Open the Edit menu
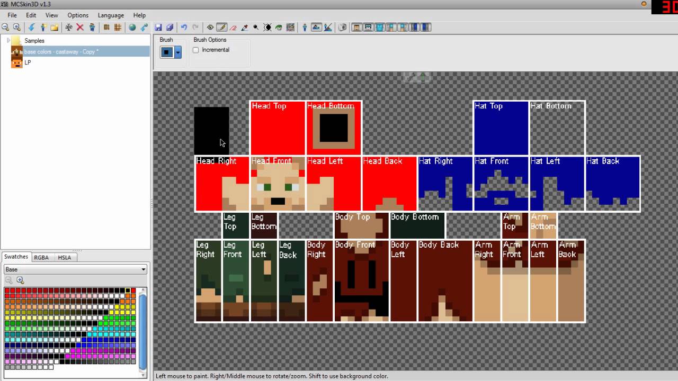The image size is (678, 381). tap(31, 15)
